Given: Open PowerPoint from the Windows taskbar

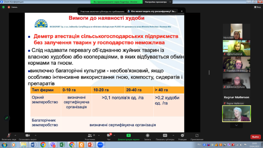Looking at the screenshot, I should coord(90,145).
